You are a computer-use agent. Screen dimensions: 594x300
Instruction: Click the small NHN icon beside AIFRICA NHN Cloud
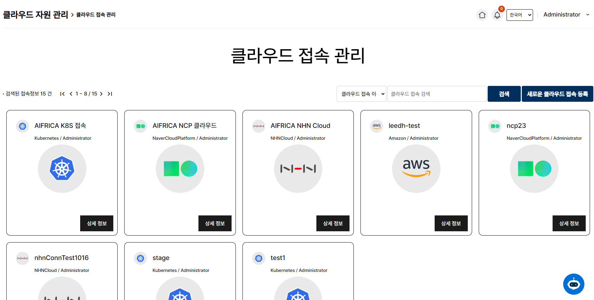pos(258,126)
